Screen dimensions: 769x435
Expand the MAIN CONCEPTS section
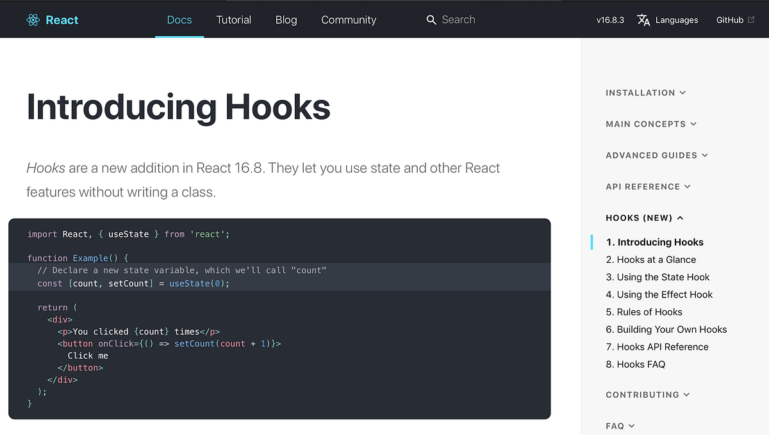651,123
